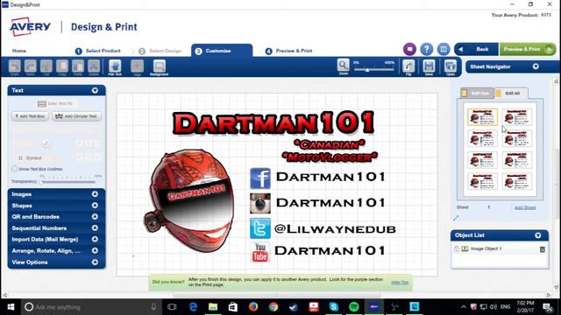The width and height of the screenshot is (561, 315).
Task: Click the Hide Tips link
Action: (400, 282)
